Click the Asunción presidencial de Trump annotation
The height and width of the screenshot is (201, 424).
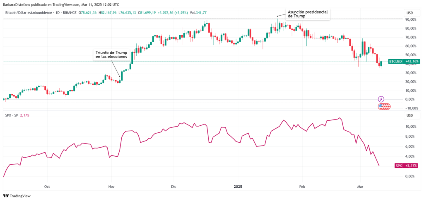click(x=308, y=14)
